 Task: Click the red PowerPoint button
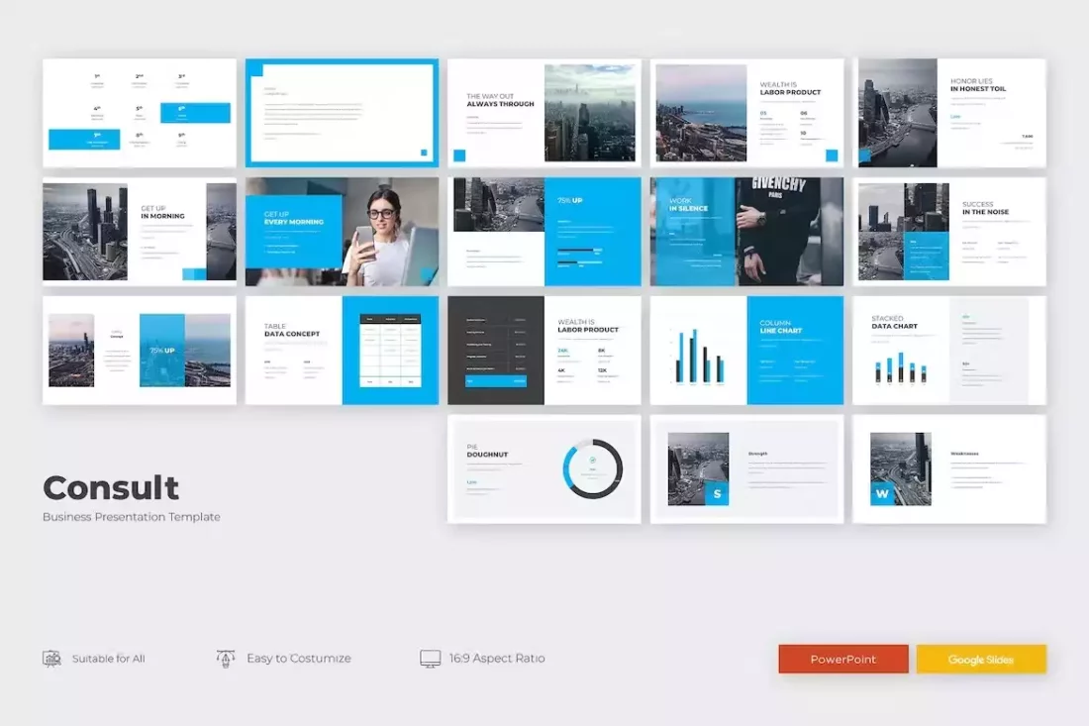(x=842, y=659)
